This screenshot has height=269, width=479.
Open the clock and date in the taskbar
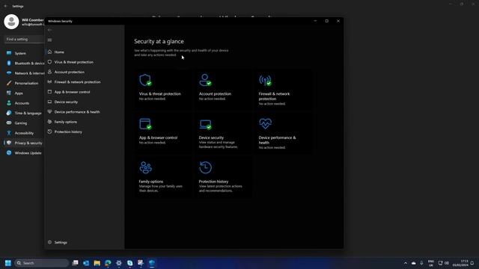(x=461, y=263)
